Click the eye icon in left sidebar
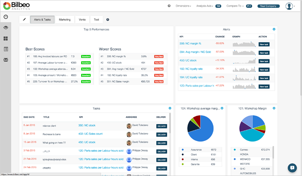The width and height of the screenshot is (302, 176). 6,28
